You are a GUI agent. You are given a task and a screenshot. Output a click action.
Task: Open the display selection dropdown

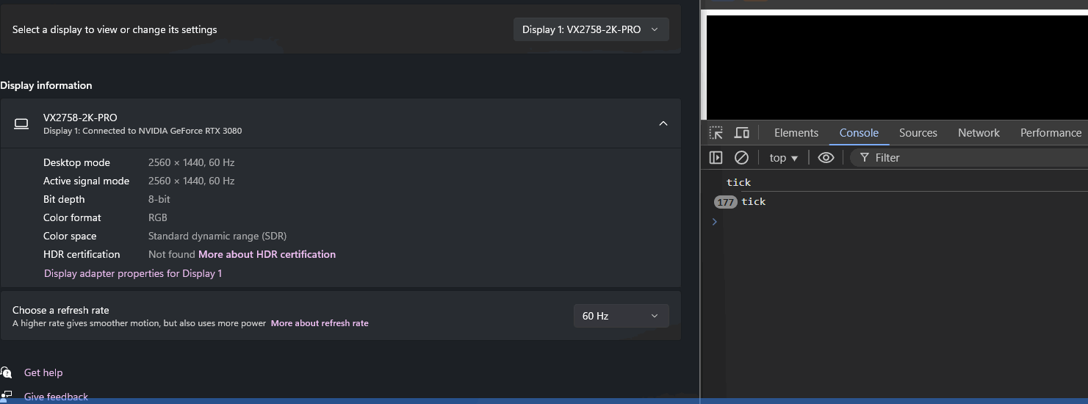tap(591, 29)
